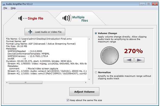Viewport: 160px width, 106px height.
Task: Click the Adjust Volume button
Action: [84, 92]
